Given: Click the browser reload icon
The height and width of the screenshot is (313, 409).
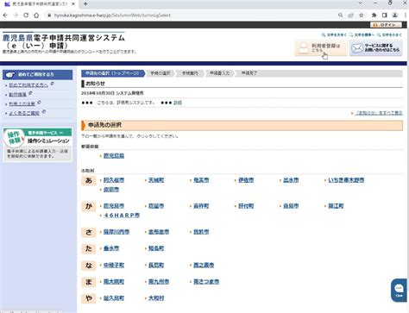Looking at the screenshot, I should pyautogui.click(x=26, y=16).
